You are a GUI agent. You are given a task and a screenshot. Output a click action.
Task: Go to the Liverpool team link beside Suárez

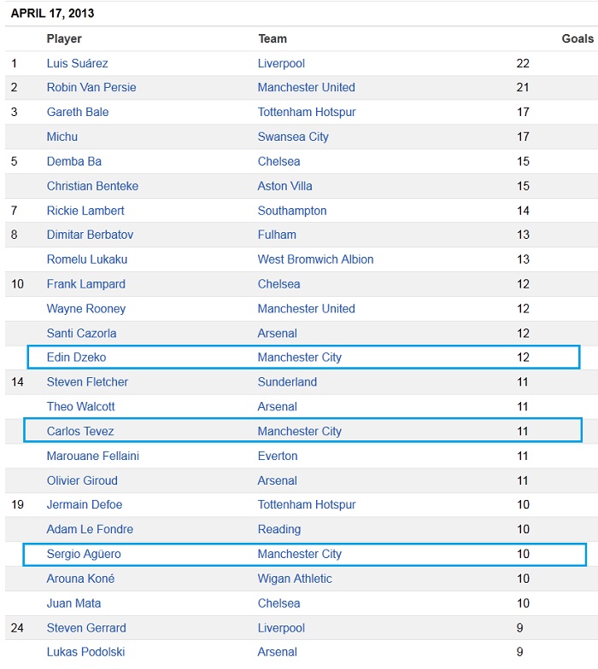point(281,63)
